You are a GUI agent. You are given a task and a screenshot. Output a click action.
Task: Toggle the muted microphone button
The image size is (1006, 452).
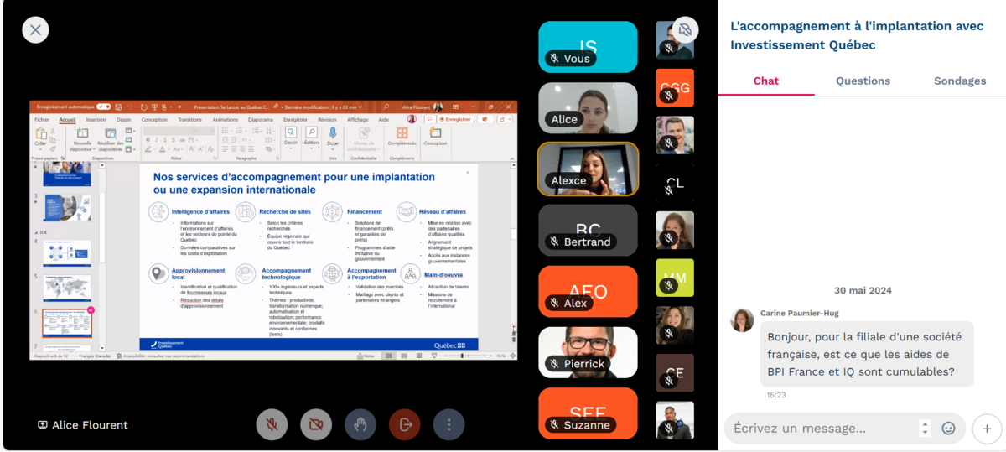point(272,424)
